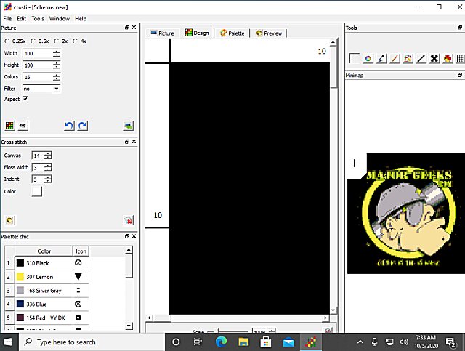Switch to the Design tab

pos(197,33)
